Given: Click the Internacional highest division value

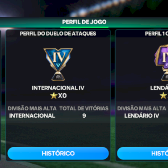Looking at the screenshot, I should point(32,115).
